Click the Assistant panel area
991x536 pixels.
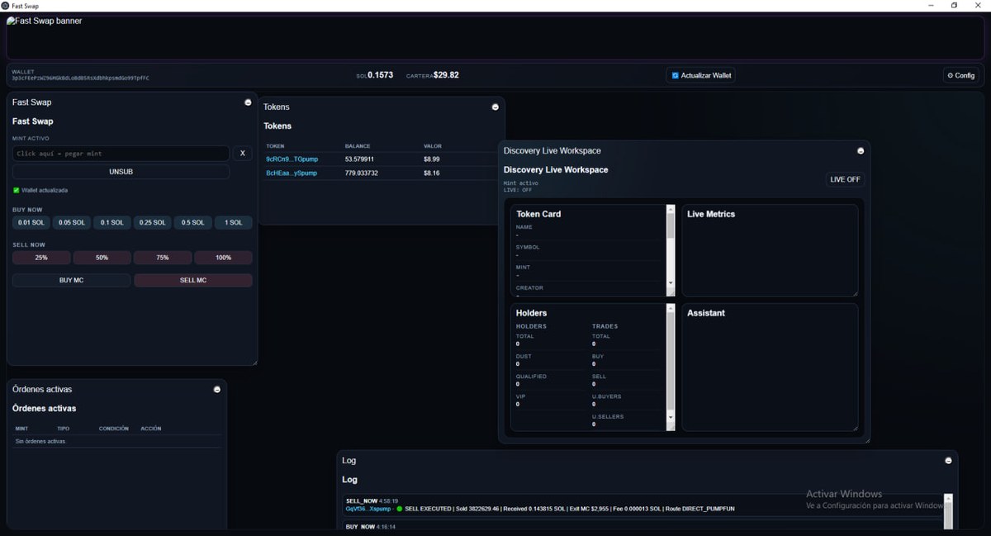pyautogui.click(x=770, y=368)
